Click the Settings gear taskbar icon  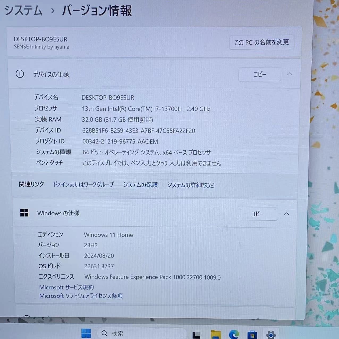tap(270, 335)
